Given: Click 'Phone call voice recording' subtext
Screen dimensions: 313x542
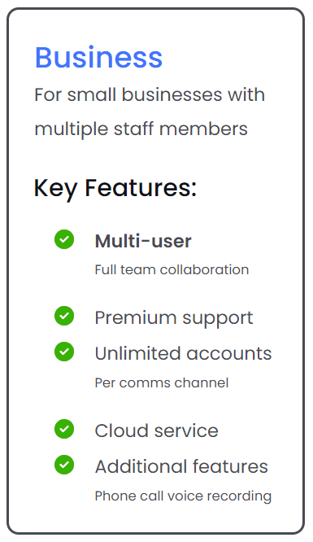Looking at the screenshot, I should [x=183, y=496].
